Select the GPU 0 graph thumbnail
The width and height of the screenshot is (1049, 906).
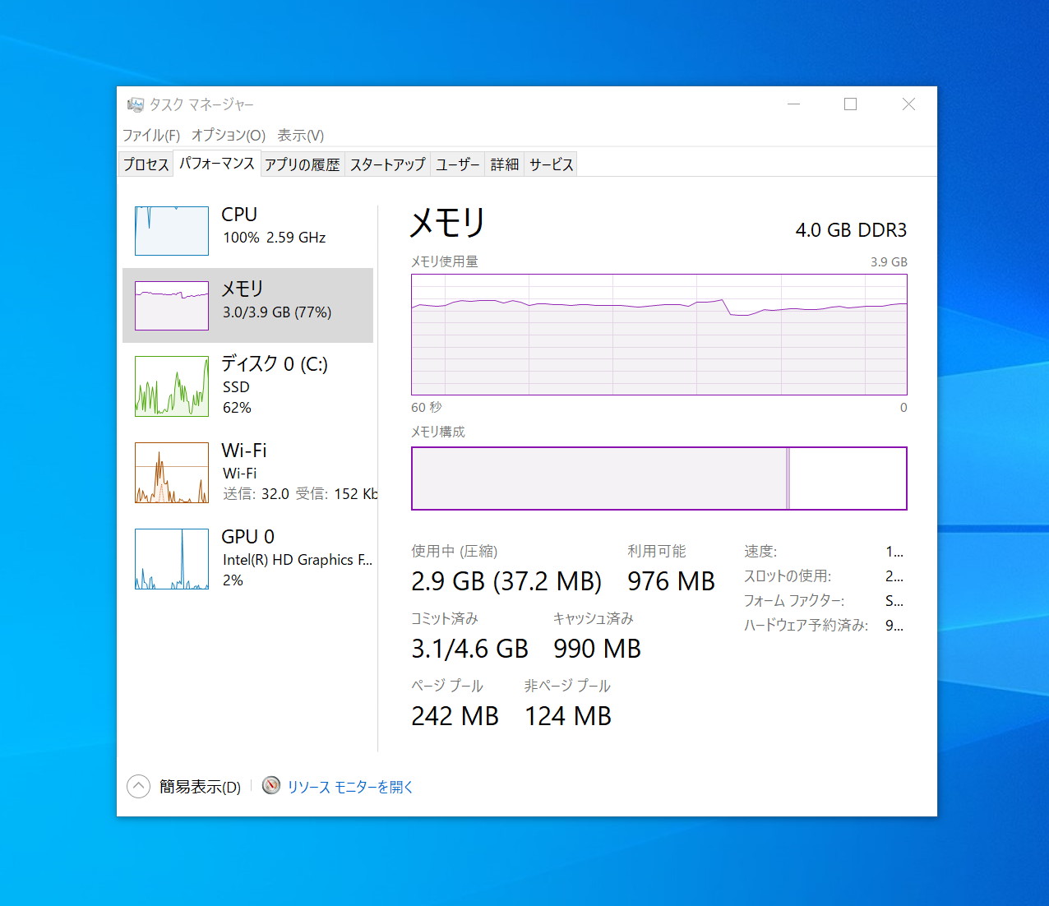click(x=171, y=559)
